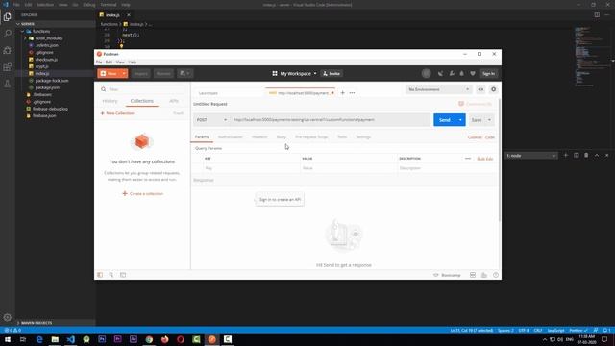Click the Postman open-new window icon button

coord(184,73)
